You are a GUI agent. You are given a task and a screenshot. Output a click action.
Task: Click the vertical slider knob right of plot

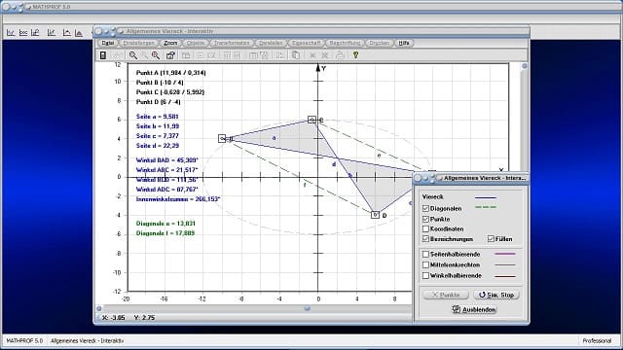[x=524, y=66]
